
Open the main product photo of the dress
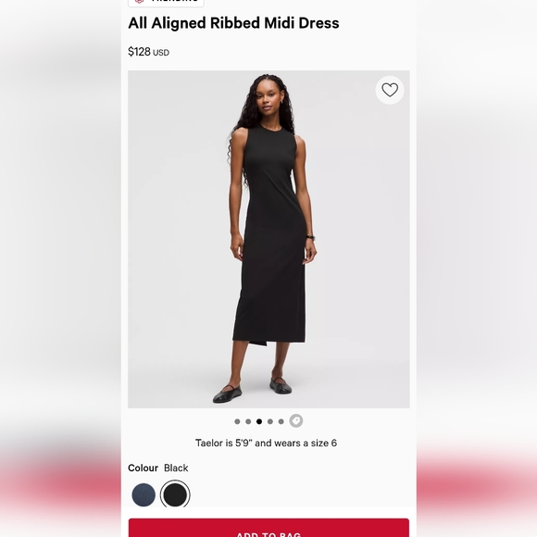268,239
